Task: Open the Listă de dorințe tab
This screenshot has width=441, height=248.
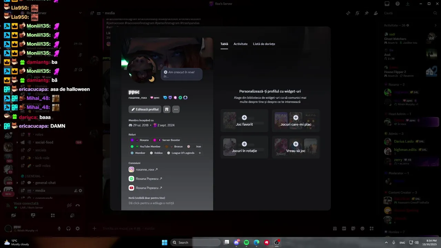Action: tap(264, 44)
